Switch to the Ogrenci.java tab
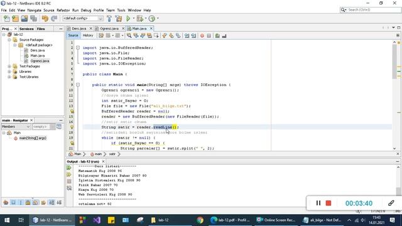Viewport: 402px width, 226px height. 109,28
